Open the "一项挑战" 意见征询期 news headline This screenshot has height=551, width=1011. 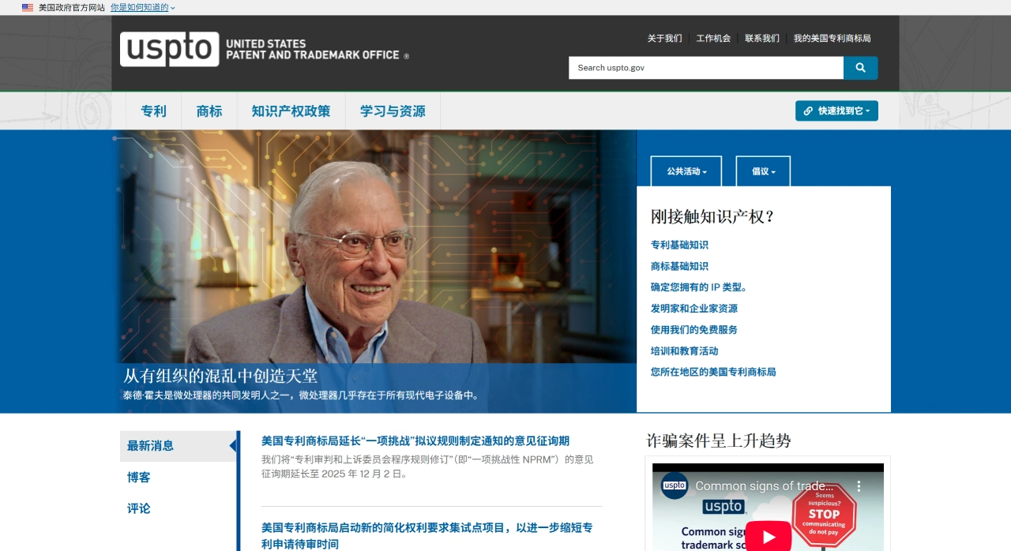coord(415,441)
